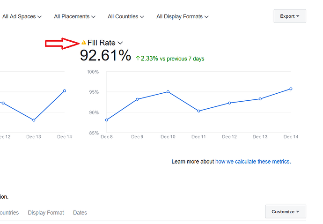
Task: Click the Dec 8 date label under Fill Rate chart
Action: [107, 137]
